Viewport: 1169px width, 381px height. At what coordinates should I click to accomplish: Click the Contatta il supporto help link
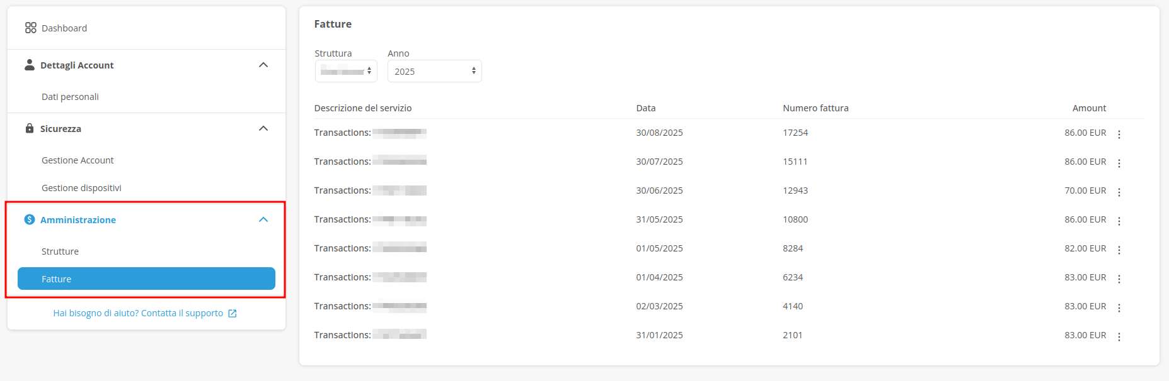click(x=138, y=313)
